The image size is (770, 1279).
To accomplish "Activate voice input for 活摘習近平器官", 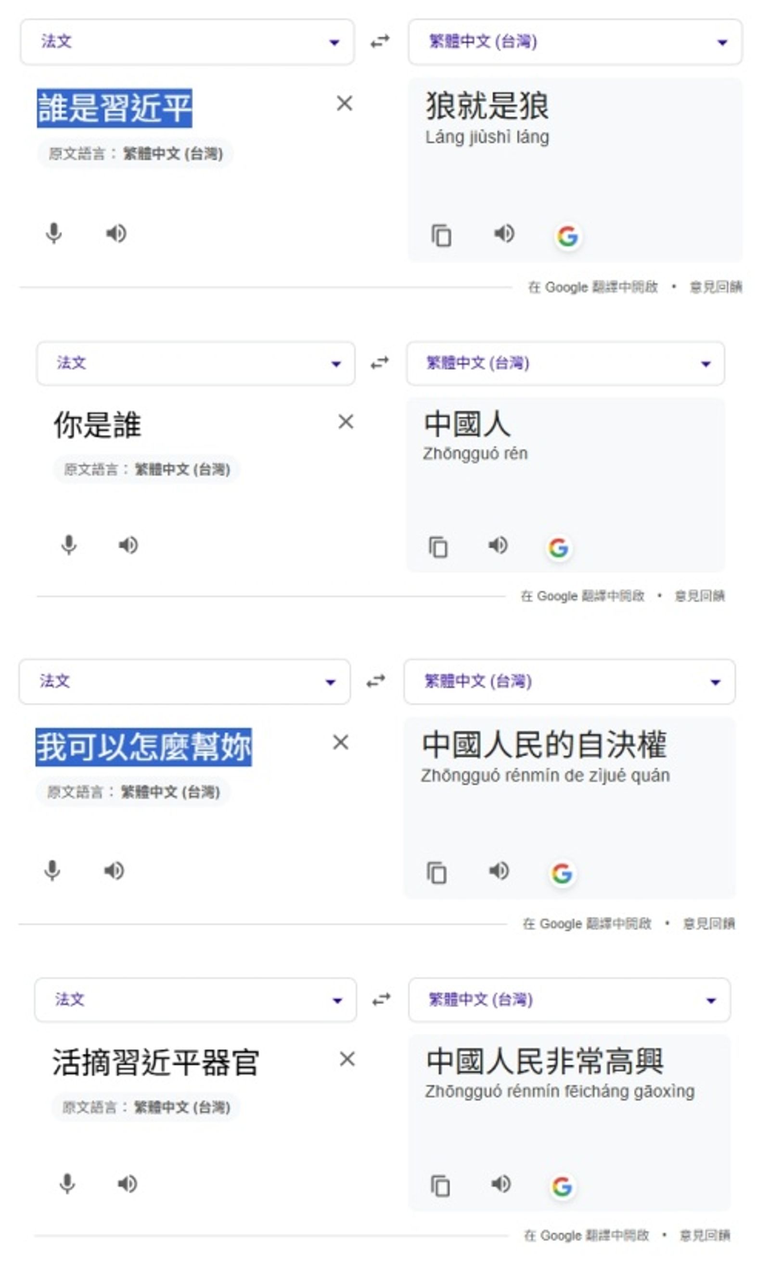I will click(67, 1184).
